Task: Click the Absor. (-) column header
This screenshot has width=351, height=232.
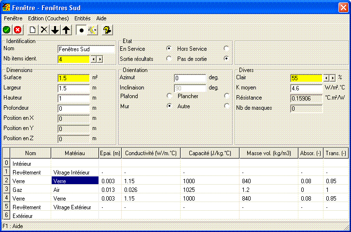Action: (311, 153)
